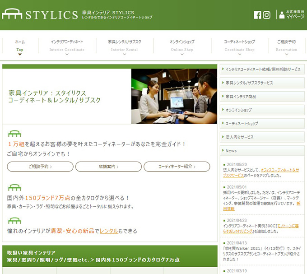The image size is (307, 274).
Task: Click the 家具インテリア：スタイリクス headline
Action: point(54,97)
